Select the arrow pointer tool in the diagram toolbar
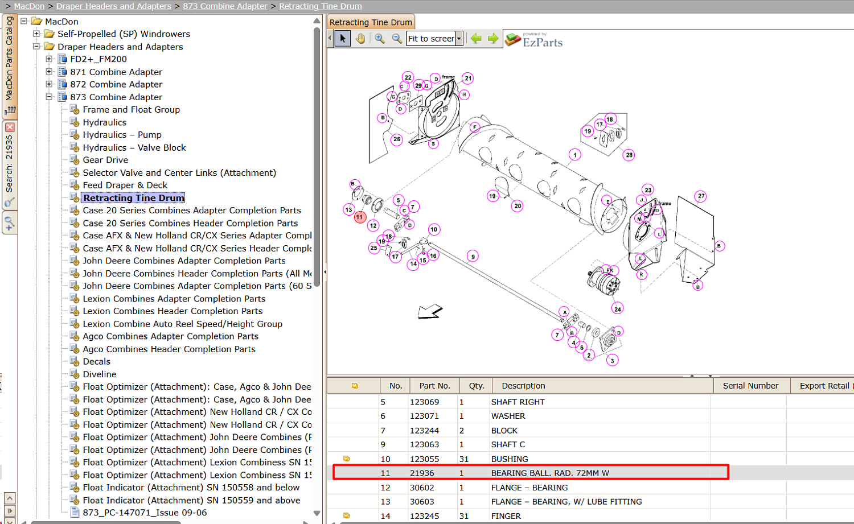 tap(342, 39)
